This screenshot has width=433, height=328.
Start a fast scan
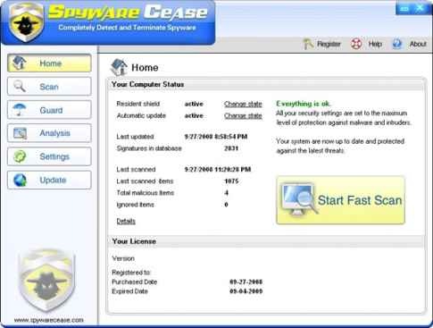[x=341, y=200]
